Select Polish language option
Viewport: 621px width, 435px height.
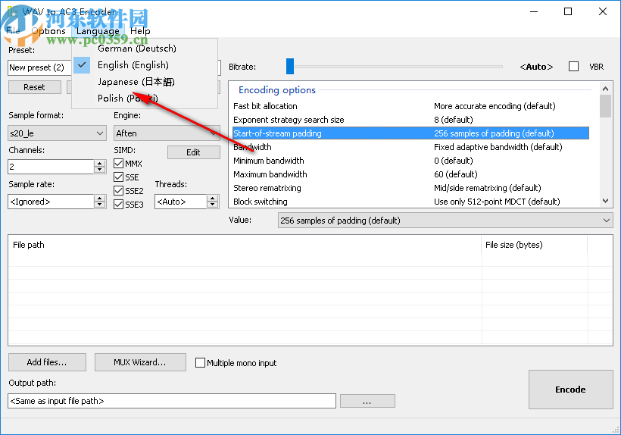[x=145, y=99]
